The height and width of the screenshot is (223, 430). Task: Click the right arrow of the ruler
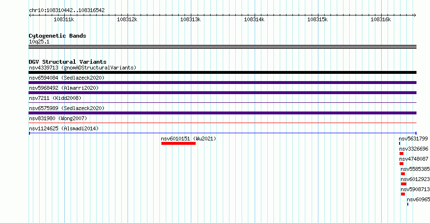click(415, 15)
